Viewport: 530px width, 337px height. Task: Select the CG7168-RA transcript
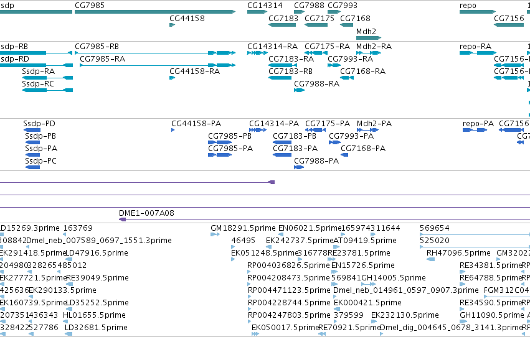[347, 78]
